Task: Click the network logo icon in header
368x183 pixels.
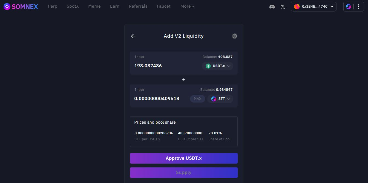Action: click(x=348, y=7)
